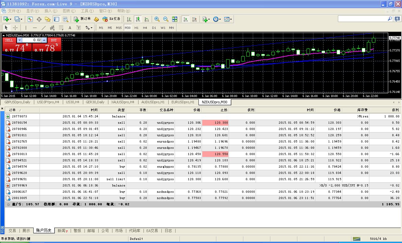
Task: Set timeframe to H4
Action: (x=145, y=28)
